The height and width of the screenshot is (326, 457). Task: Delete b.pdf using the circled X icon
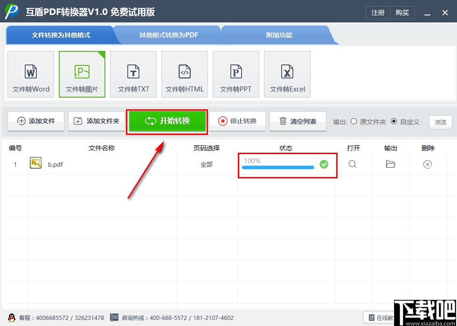tap(427, 164)
